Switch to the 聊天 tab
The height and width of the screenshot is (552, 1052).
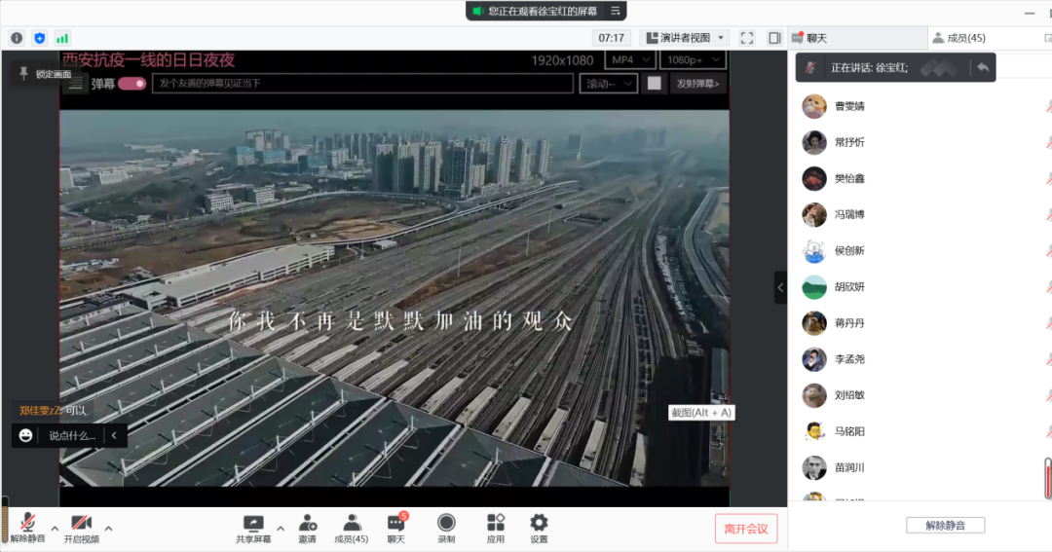[x=857, y=38]
